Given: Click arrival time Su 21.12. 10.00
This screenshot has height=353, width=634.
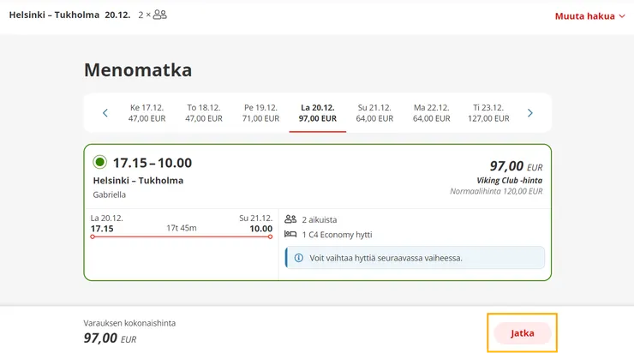Looking at the screenshot, I should pyautogui.click(x=256, y=224).
